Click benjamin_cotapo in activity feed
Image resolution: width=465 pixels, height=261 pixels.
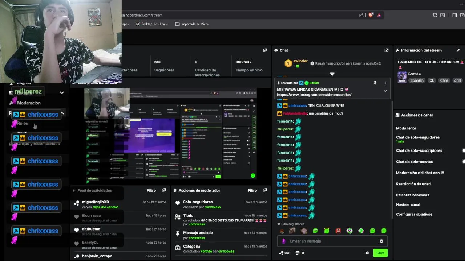pos(97,256)
